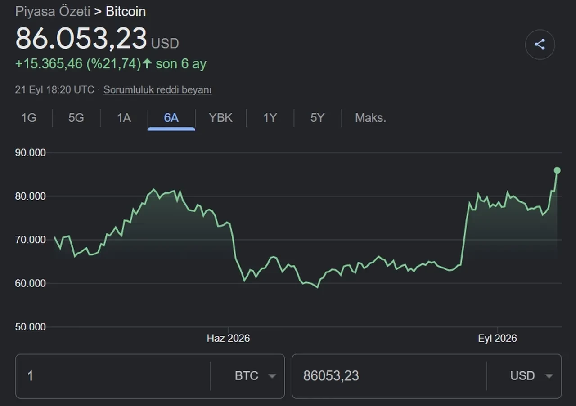Click the Haz 2026 axis label
Viewport: 576px width, 406px height.
pyautogui.click(x=228, y=338)
